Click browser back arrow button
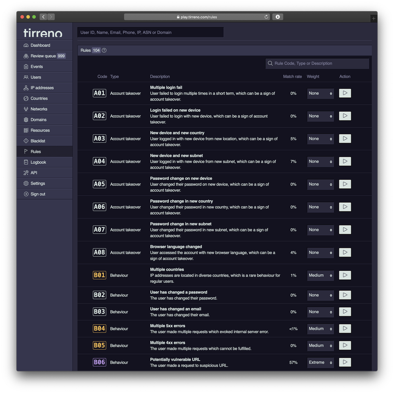Image resolution: width=394 pixels, height=393 pixels. tap(43, 17)
